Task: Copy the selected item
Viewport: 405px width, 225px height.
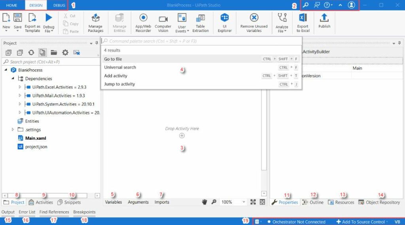Action: click(71, 24)
